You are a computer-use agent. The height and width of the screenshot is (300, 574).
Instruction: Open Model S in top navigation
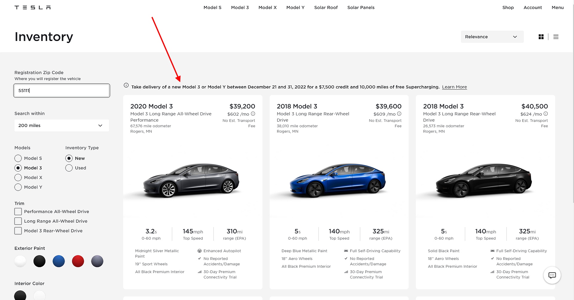[x=212, y=7]
